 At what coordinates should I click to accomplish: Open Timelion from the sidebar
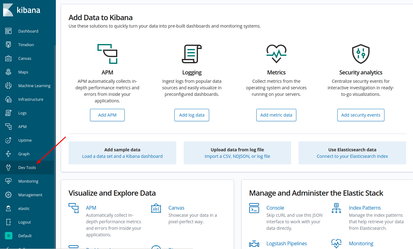tap(26, 45)
